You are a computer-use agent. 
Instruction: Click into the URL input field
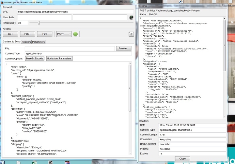[x=75, y=12]
